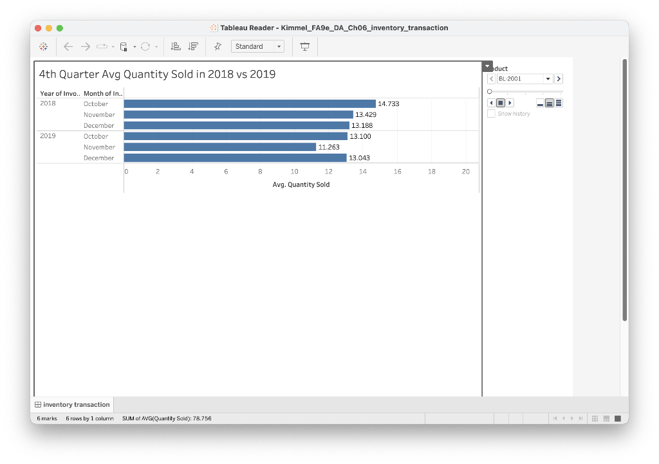Screen dimensions: 659x464
Task: Click the Undo back arrow
Action: click(68, 46)
